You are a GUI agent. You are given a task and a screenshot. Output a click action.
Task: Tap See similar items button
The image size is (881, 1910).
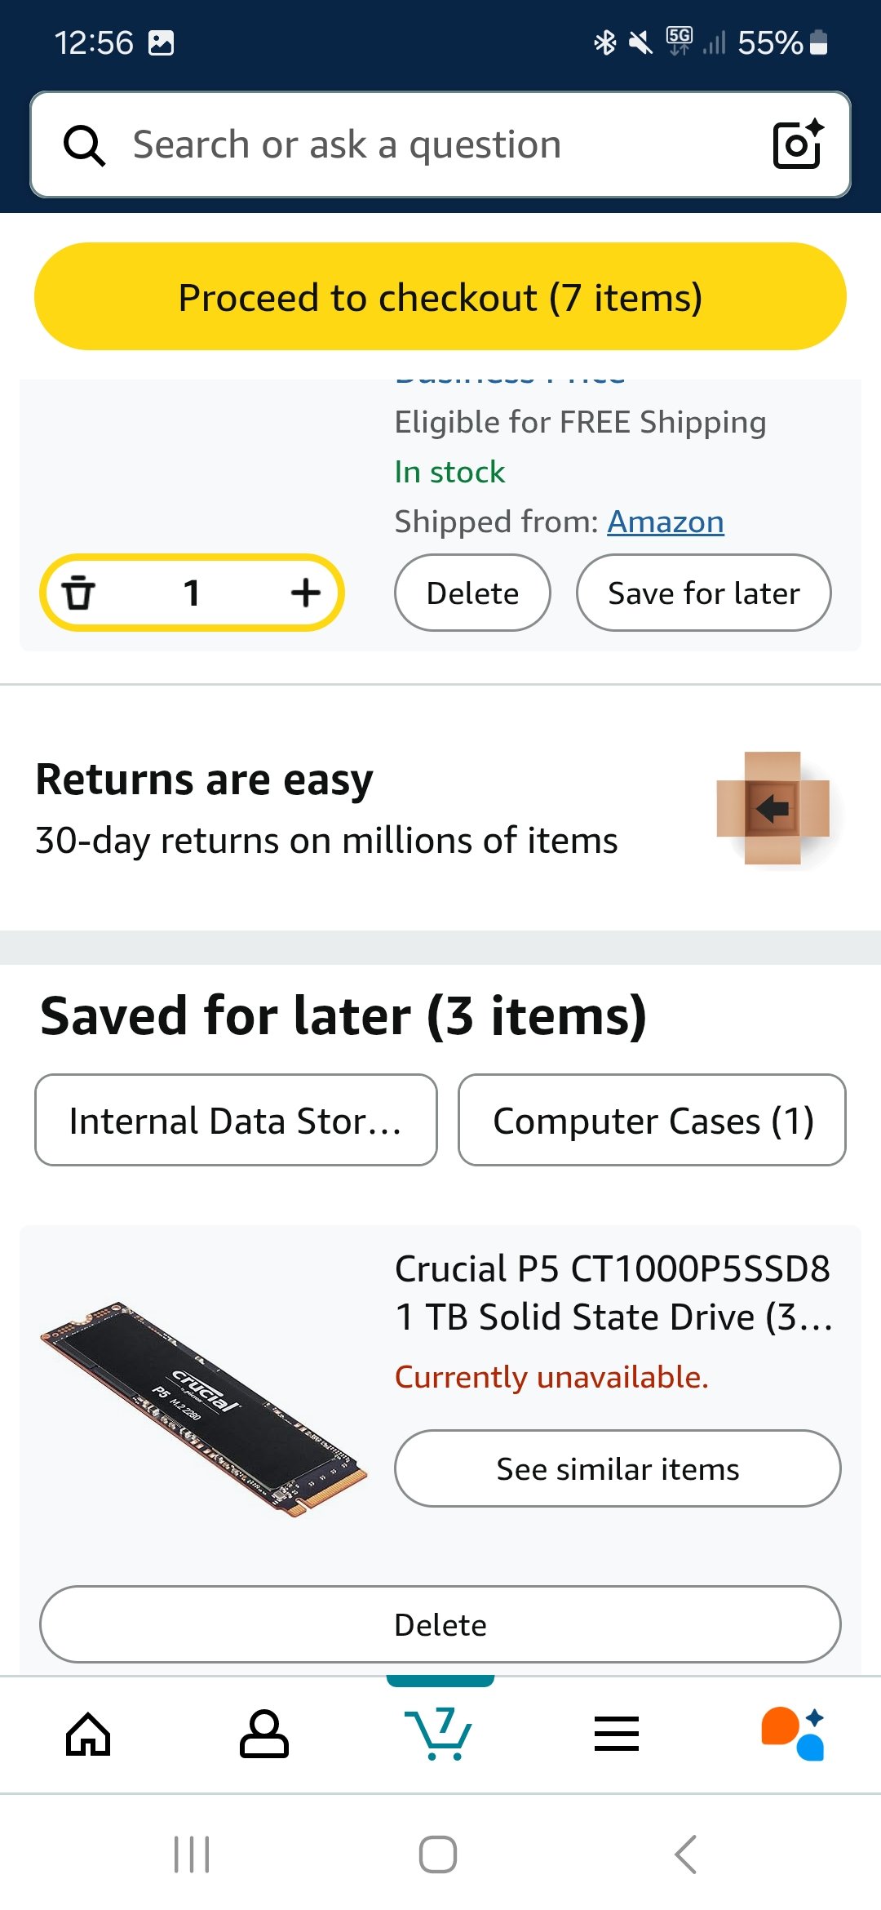(x=618, y=1468)
